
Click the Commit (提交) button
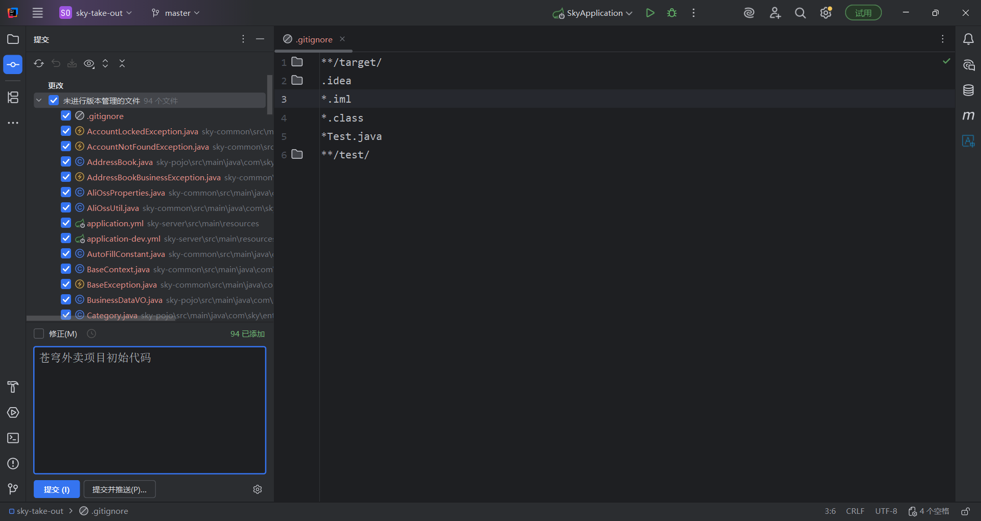(57, 489)
